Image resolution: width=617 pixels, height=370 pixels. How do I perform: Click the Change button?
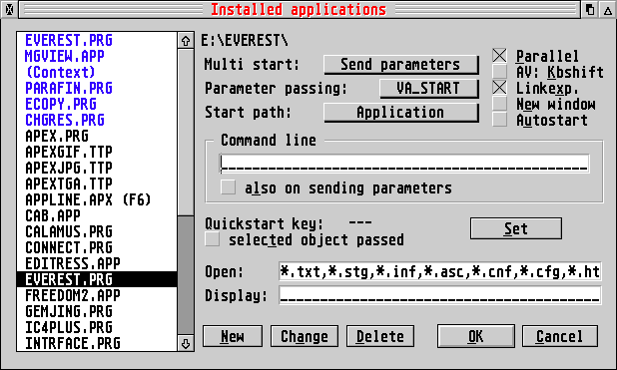click(305, 336)
